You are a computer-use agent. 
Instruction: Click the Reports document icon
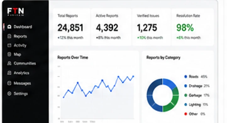coord(9,36)
